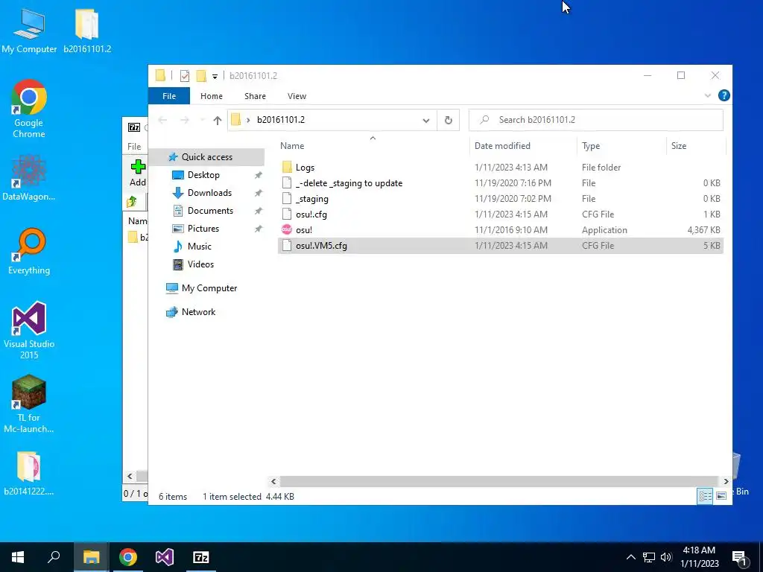Open address bar history dropdown
Screen dimensions: 763x572
(x=425, y=120)
